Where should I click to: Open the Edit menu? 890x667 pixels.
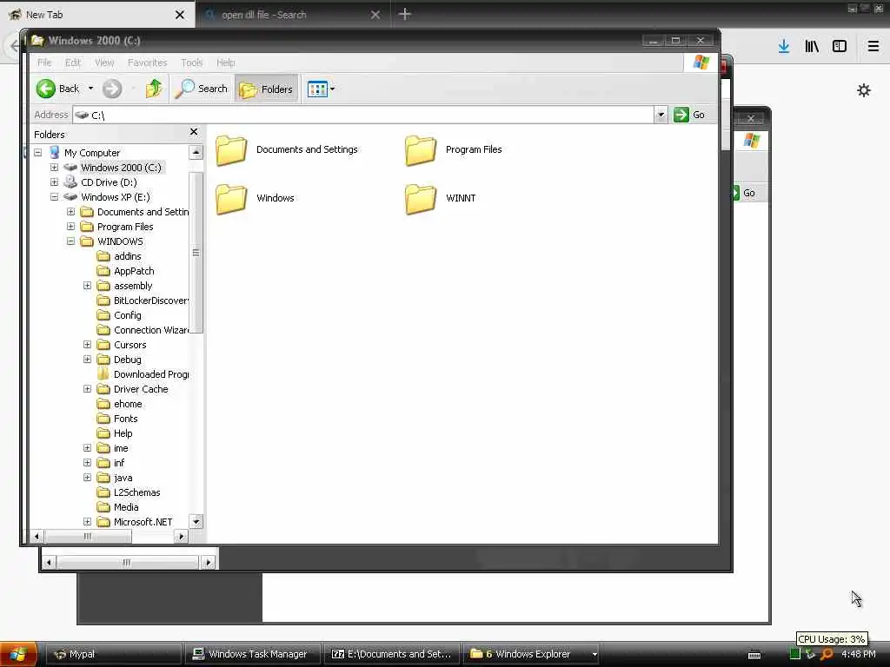(x=73, y=63)
